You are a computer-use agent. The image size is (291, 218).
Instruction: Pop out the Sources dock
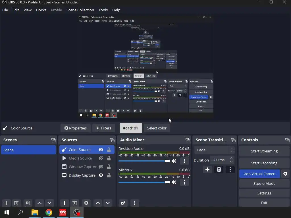tap(112, 140)
